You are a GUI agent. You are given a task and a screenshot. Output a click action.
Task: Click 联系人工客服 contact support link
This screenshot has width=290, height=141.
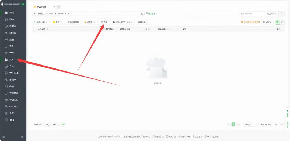212,136
